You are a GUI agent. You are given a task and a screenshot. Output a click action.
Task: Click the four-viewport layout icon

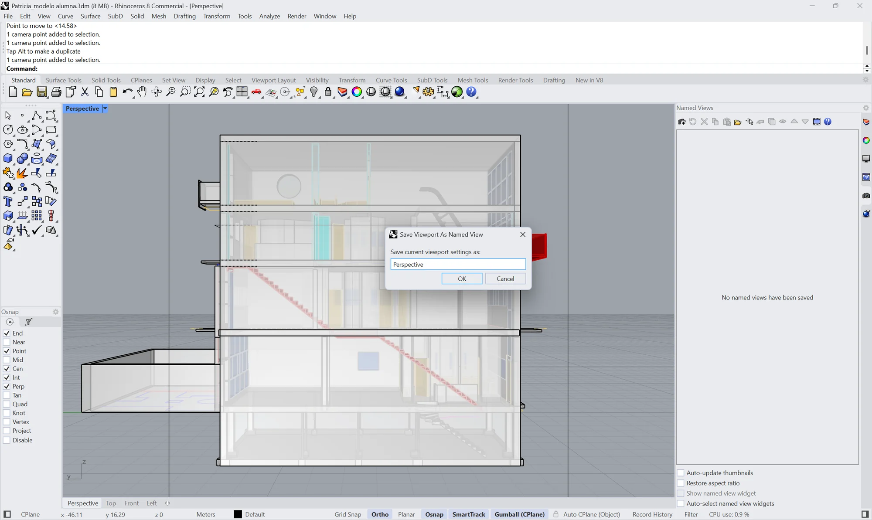tap(242, 92)
